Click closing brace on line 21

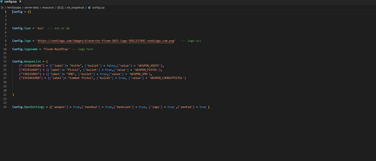pyautogui.click(x=13, y=95)
